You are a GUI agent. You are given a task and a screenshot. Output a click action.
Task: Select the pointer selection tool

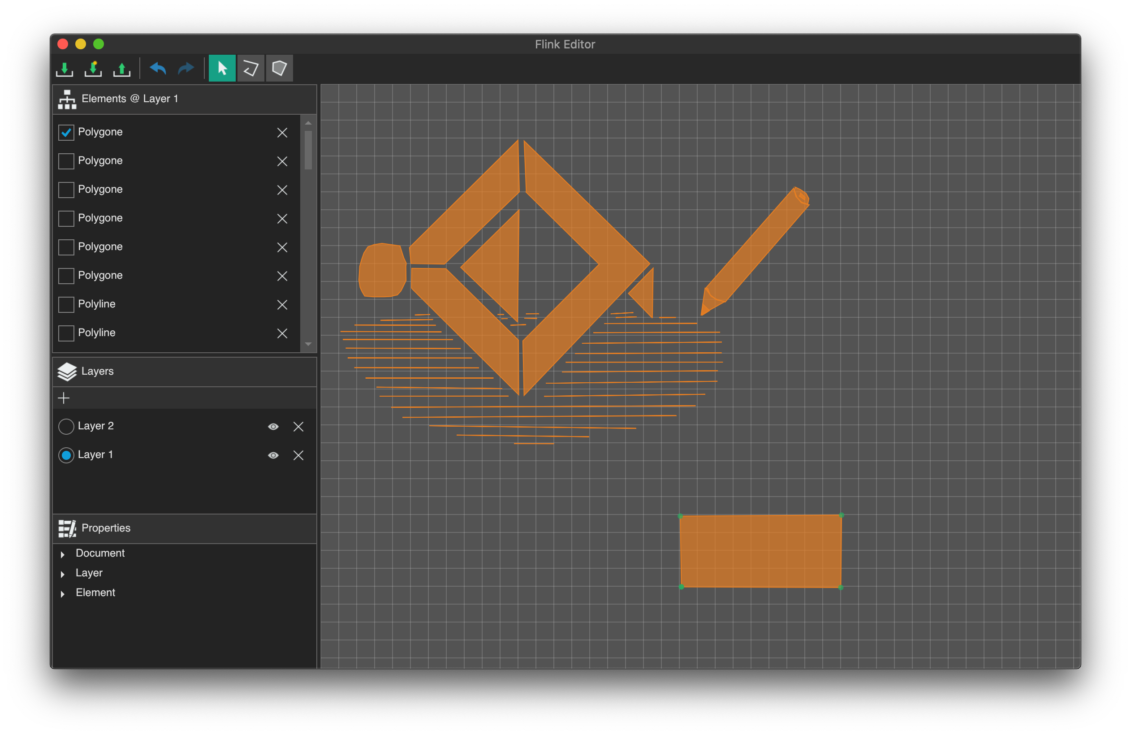click(x=222, y=69)
